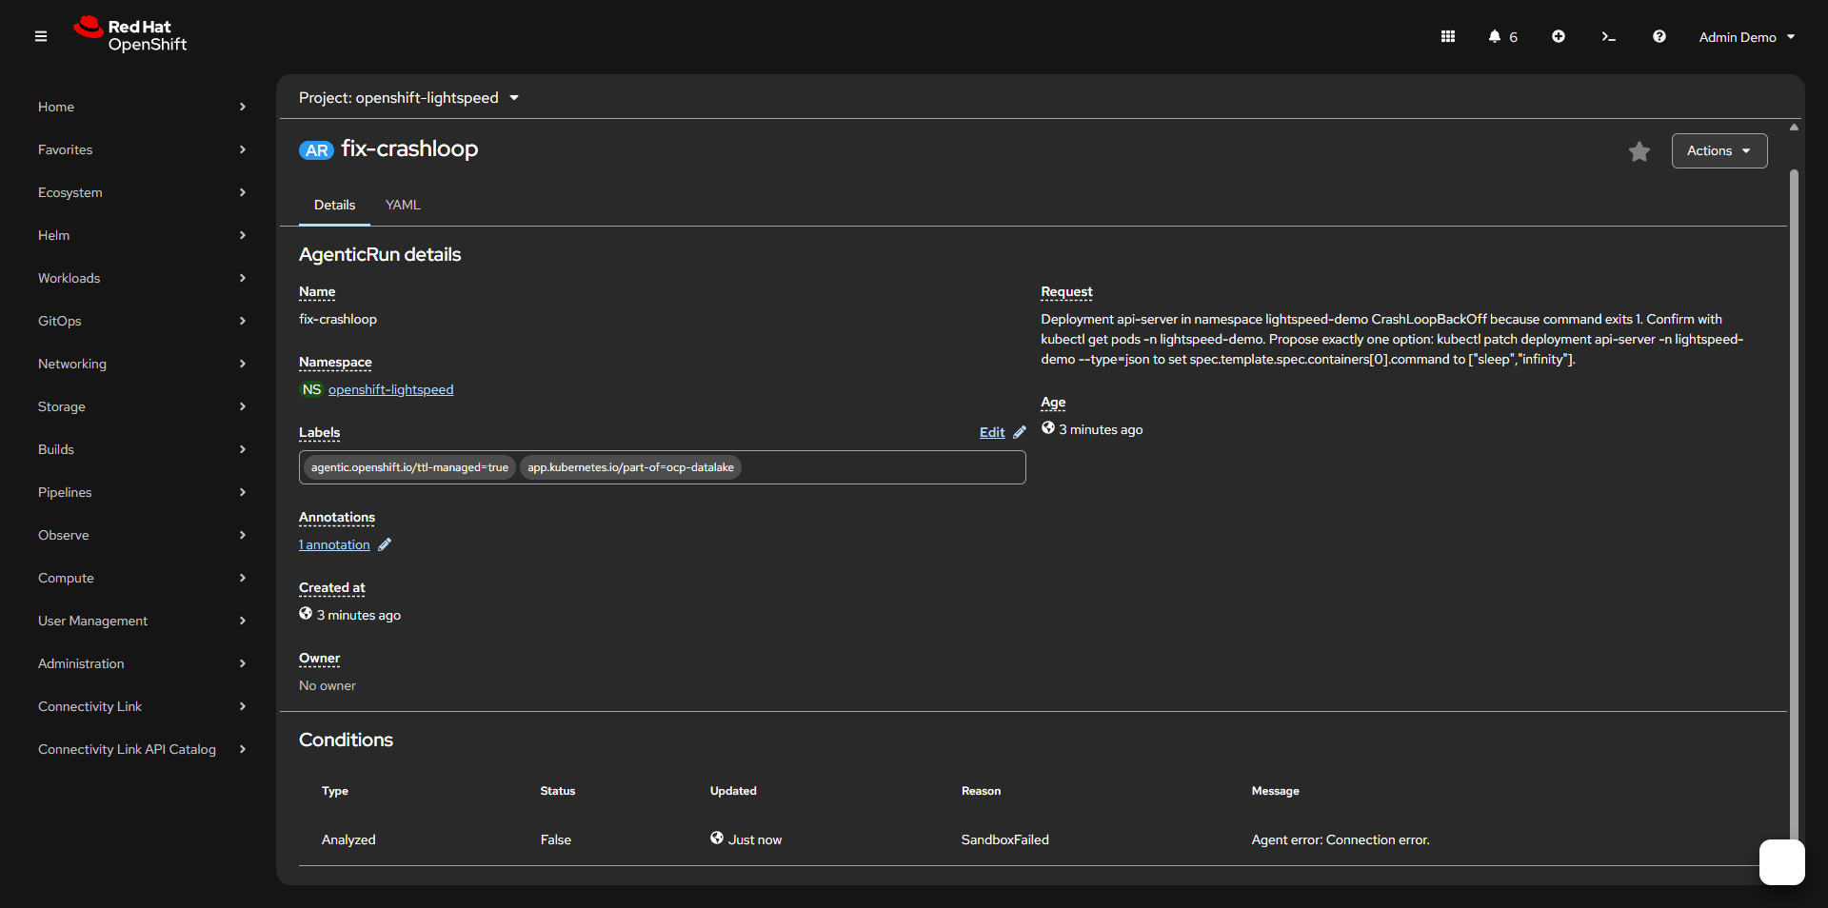Open the Project openshift-lightspeed selector
Viewport: 1828px width, 908px height.
[408, 98]
